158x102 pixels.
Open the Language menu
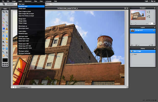click(48, 1)
